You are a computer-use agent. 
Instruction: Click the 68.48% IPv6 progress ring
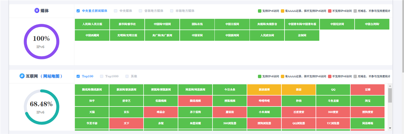click(x=41, y=107)
